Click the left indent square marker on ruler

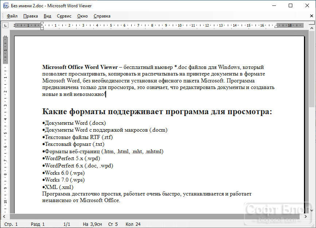[x=42, y=28]
